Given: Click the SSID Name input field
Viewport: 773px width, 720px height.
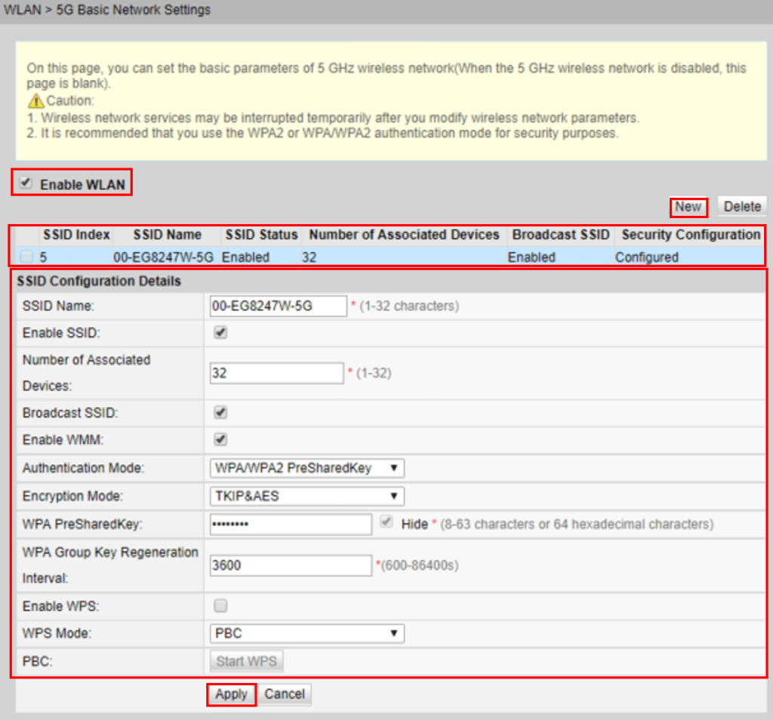Looking at the screenshot, I should (277, 306).
